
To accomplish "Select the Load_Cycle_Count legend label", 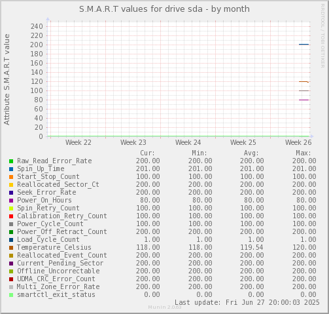I will click(x=48, y=240).
